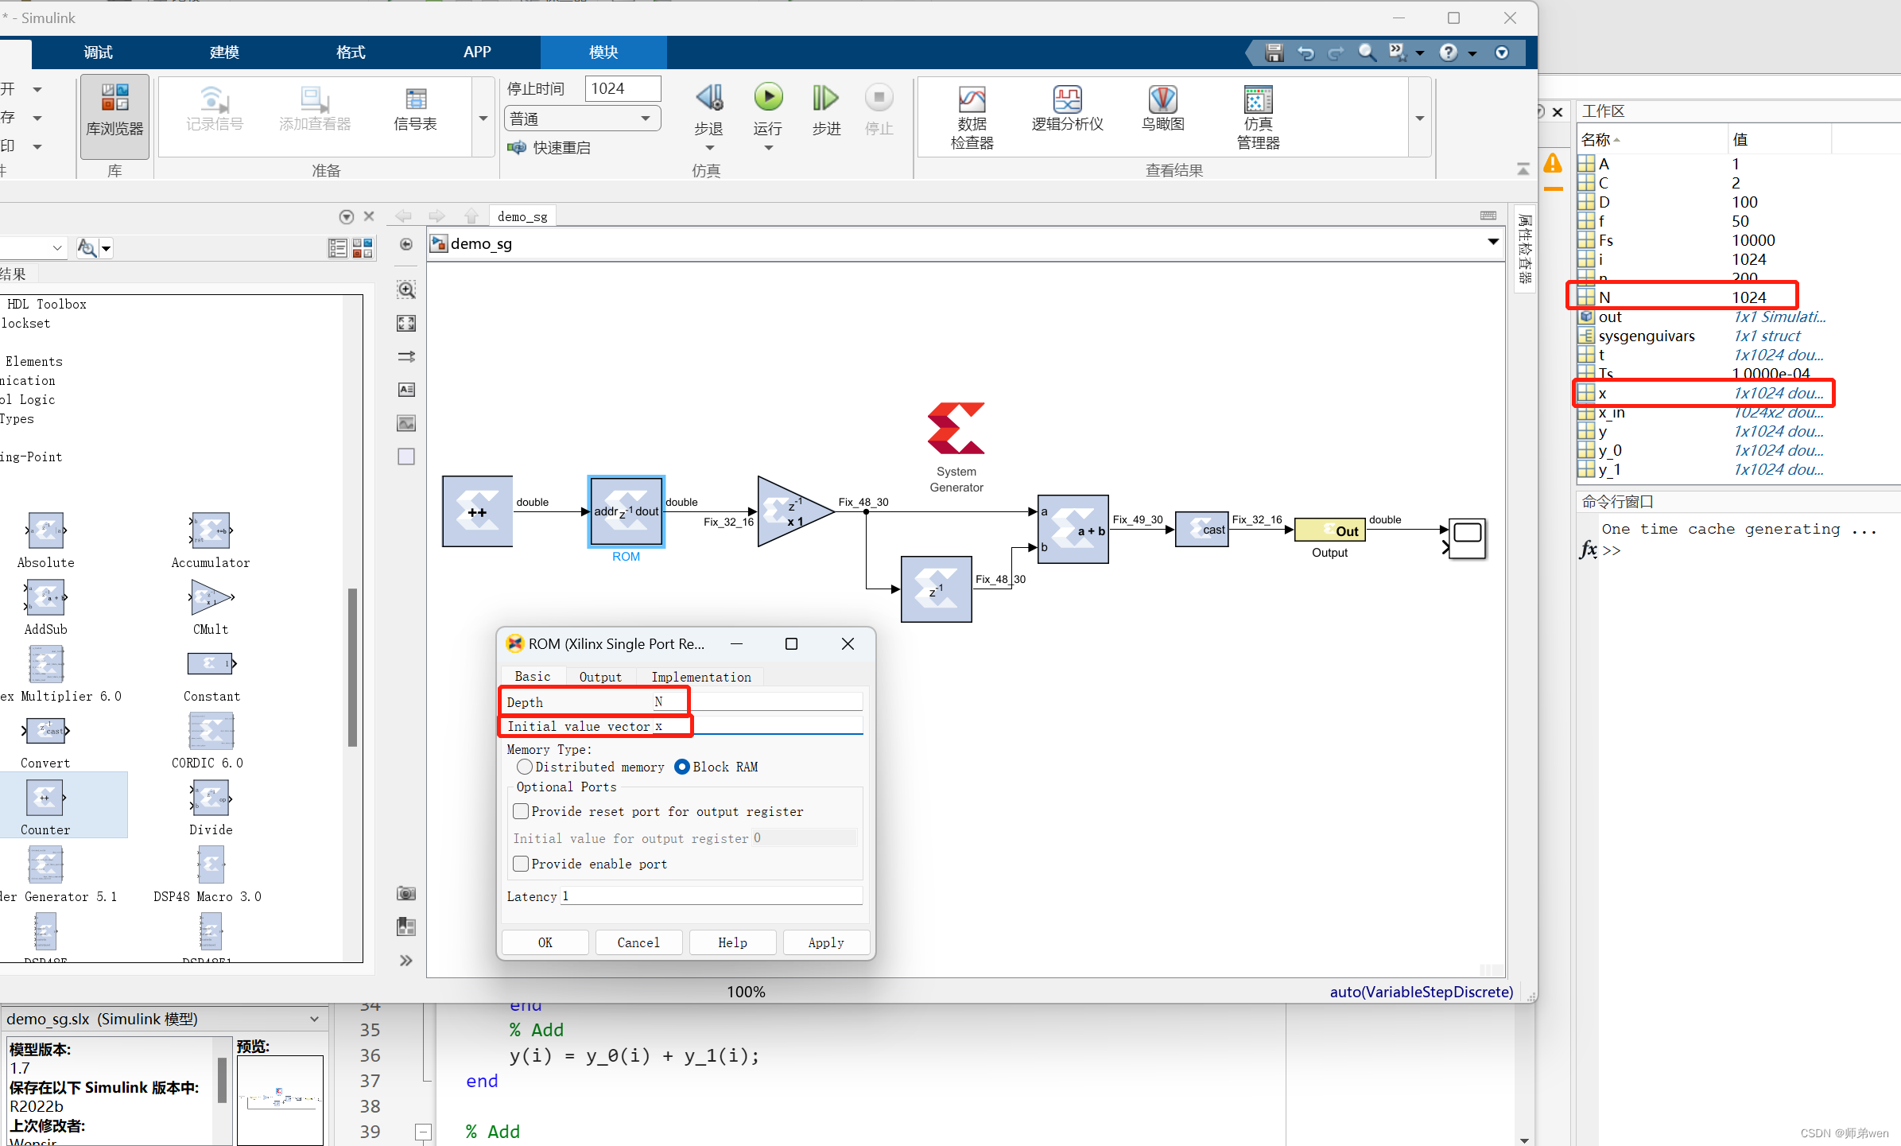Enable the Provide enable port checkbox

click(x=521, y=864)
